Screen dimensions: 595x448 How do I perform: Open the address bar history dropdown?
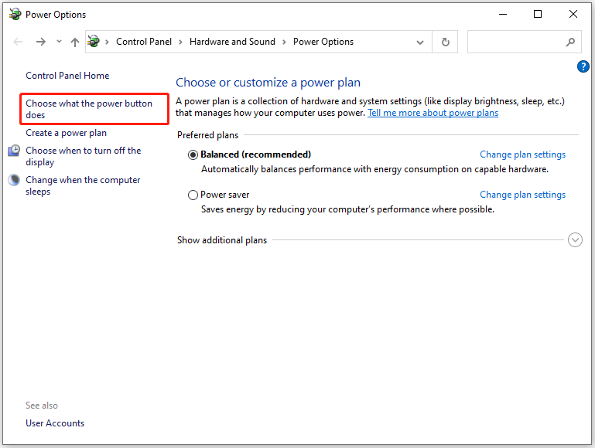419,42
